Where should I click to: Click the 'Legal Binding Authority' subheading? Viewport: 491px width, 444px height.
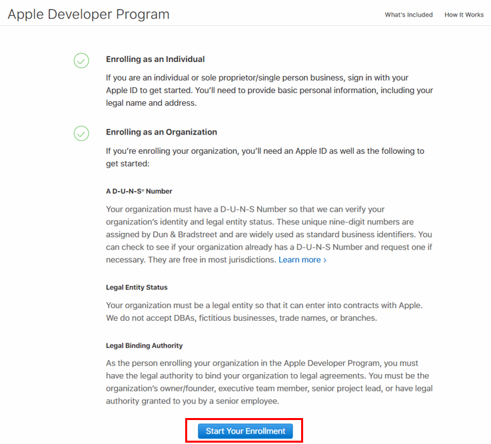[144, 345]
